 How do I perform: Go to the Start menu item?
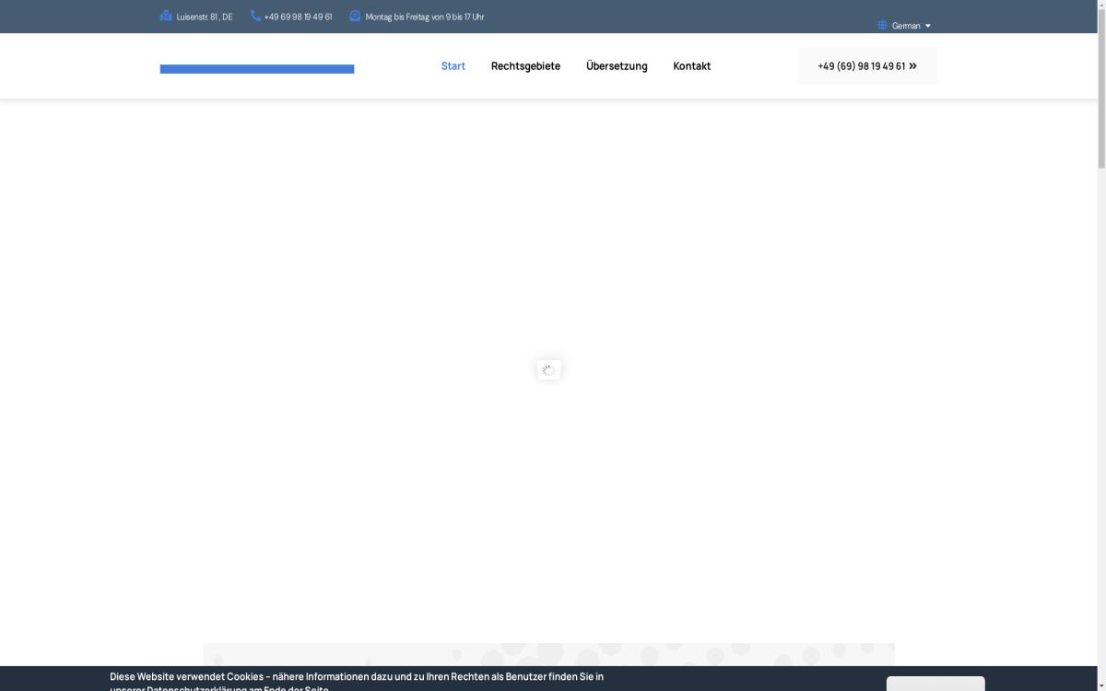tap(453, 66)
